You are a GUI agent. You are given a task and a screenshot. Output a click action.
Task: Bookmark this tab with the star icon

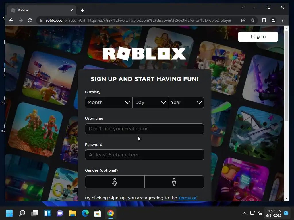click(253, 20)
